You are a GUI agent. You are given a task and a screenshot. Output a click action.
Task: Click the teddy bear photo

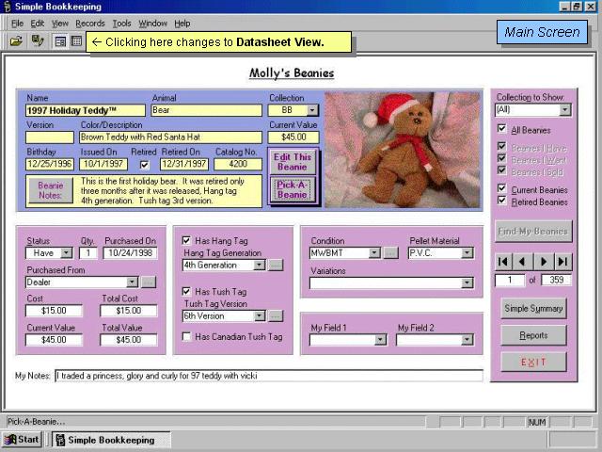pyautogui.click(x=403, y=149)
